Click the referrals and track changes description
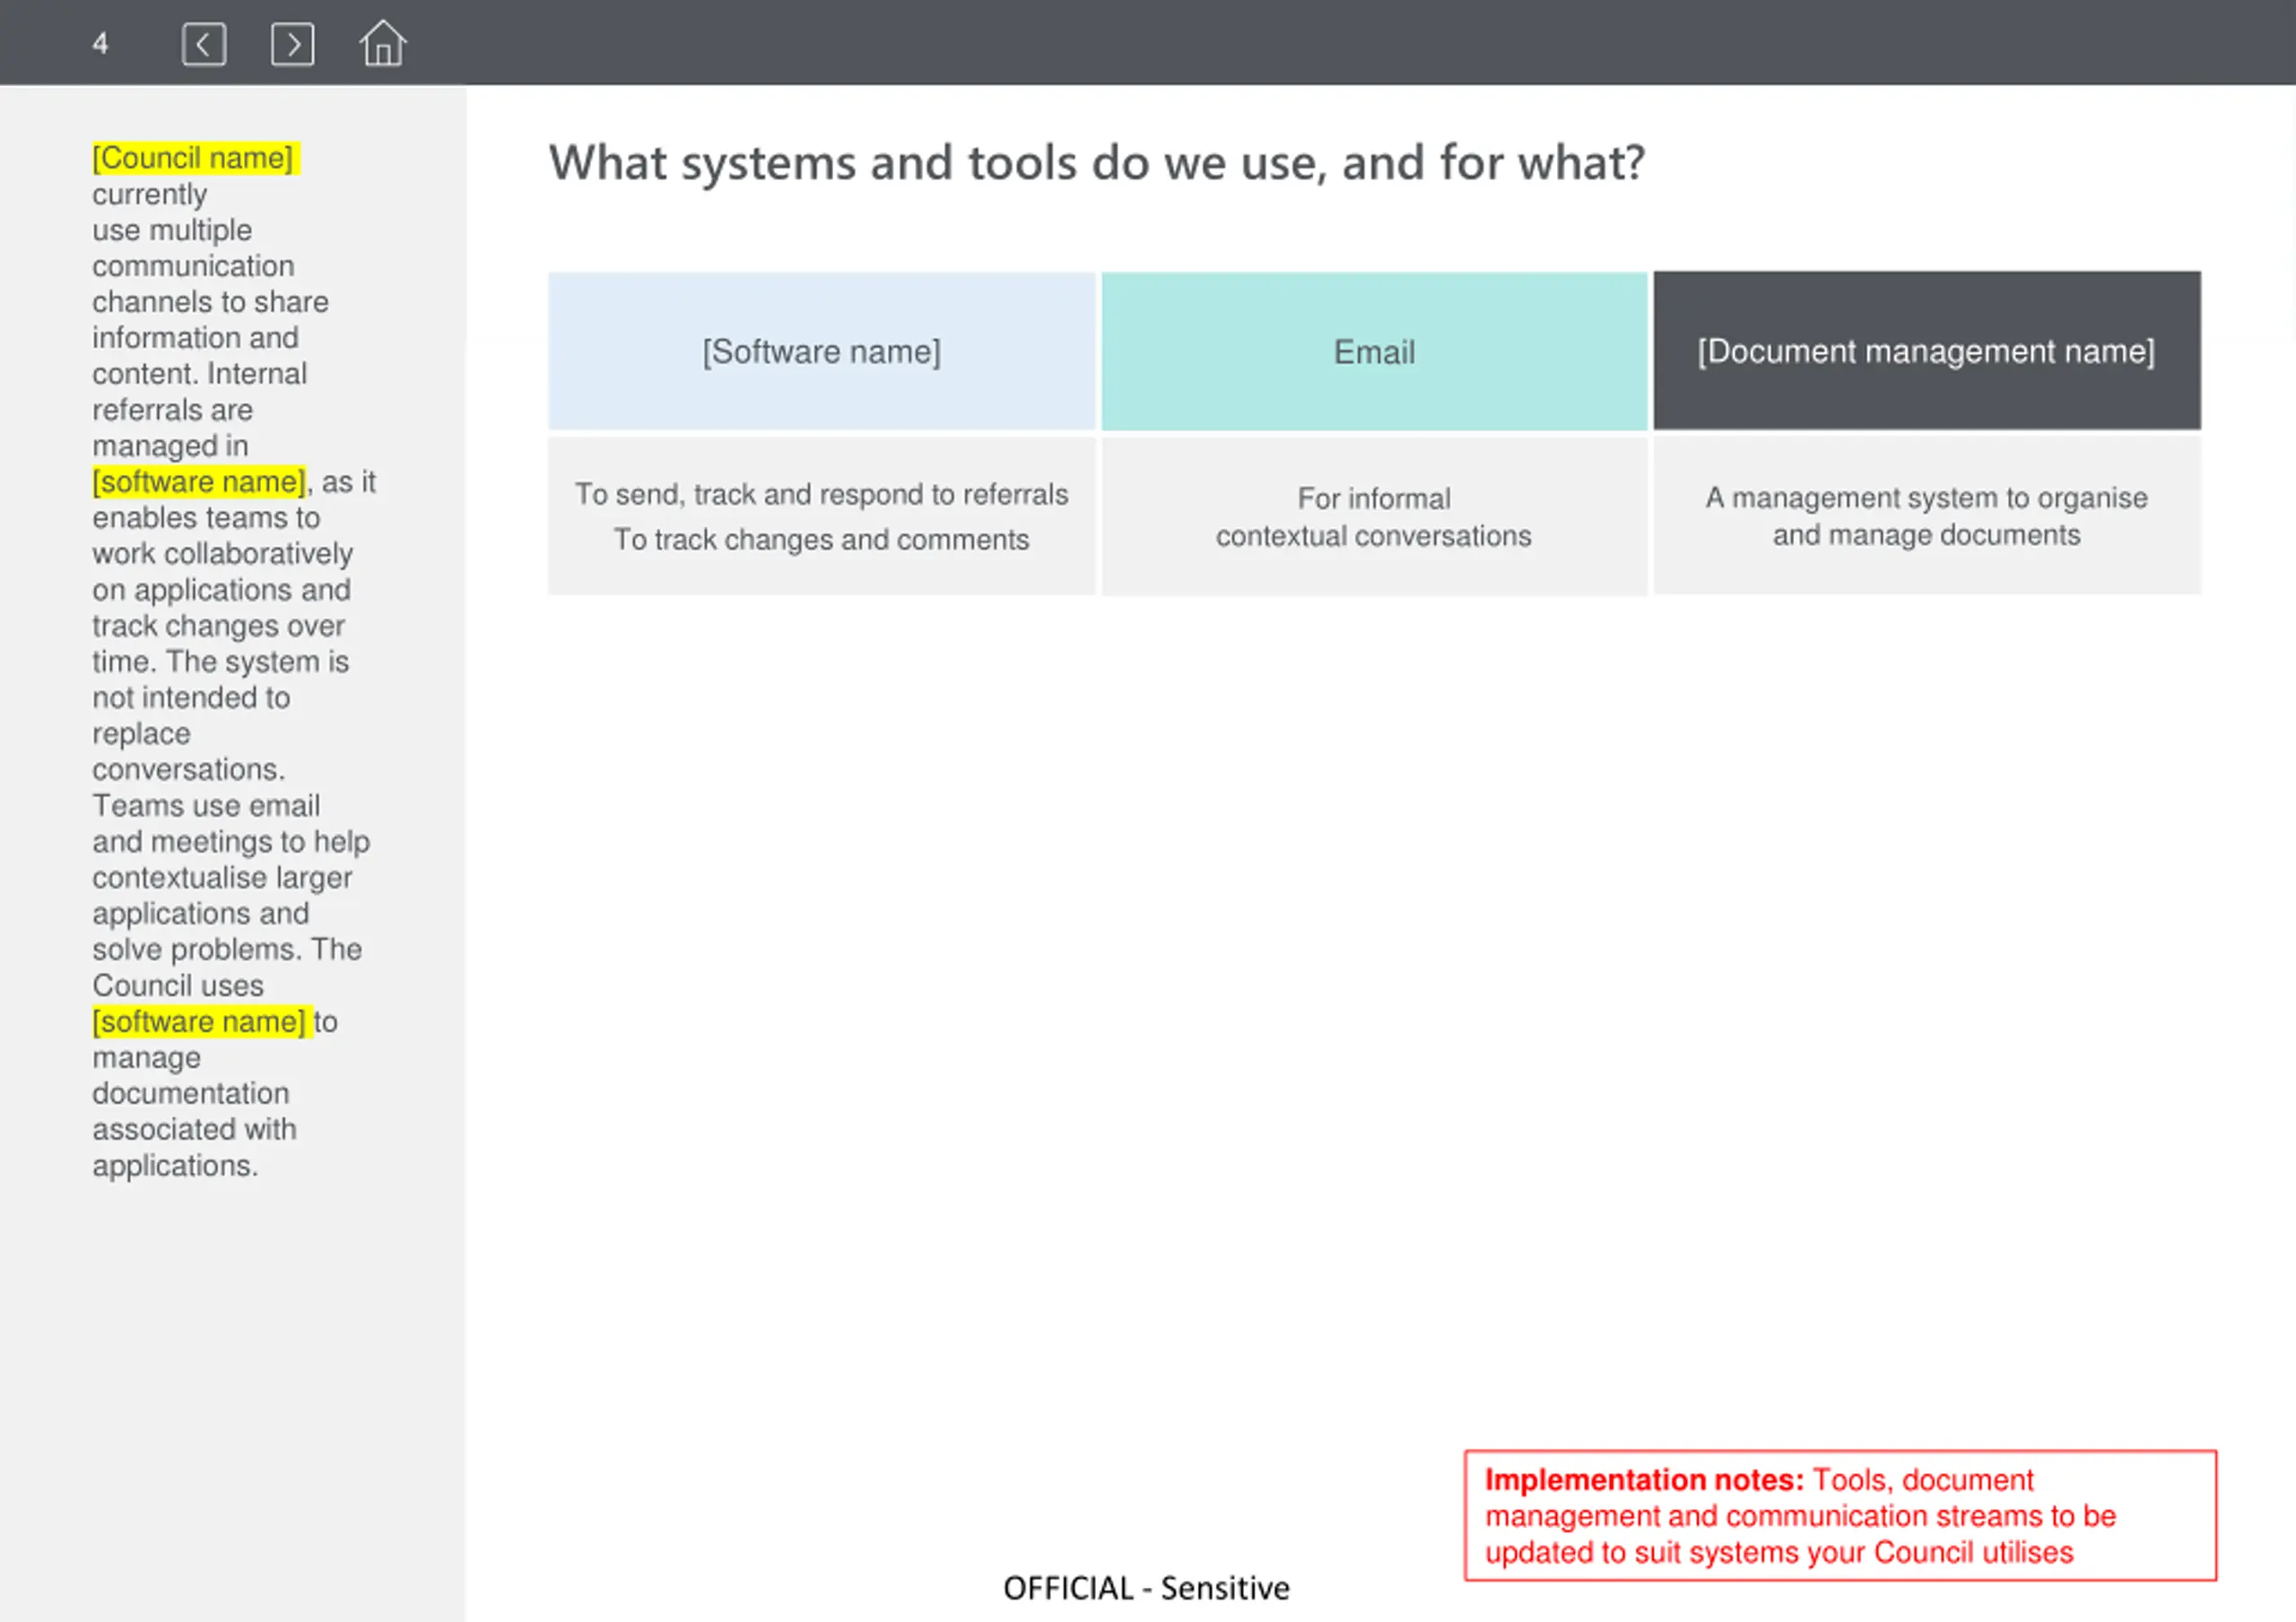Viewport: 2296px width, 1622px height. (821, 516)
